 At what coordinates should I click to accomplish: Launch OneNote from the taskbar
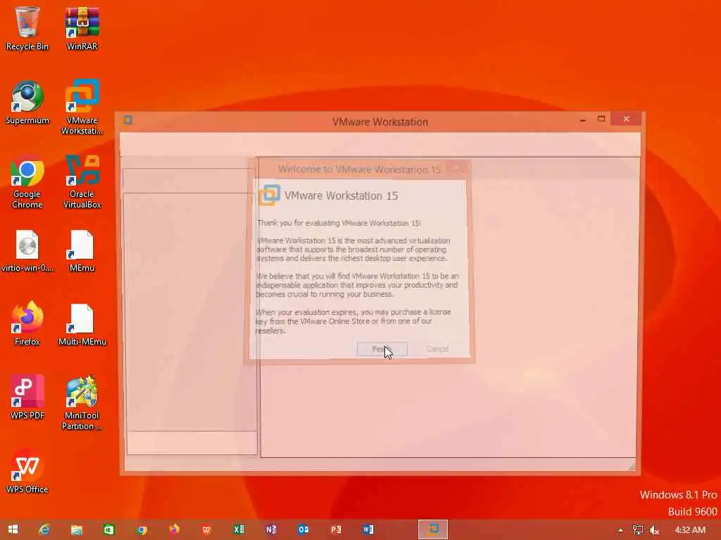point(271,529)
